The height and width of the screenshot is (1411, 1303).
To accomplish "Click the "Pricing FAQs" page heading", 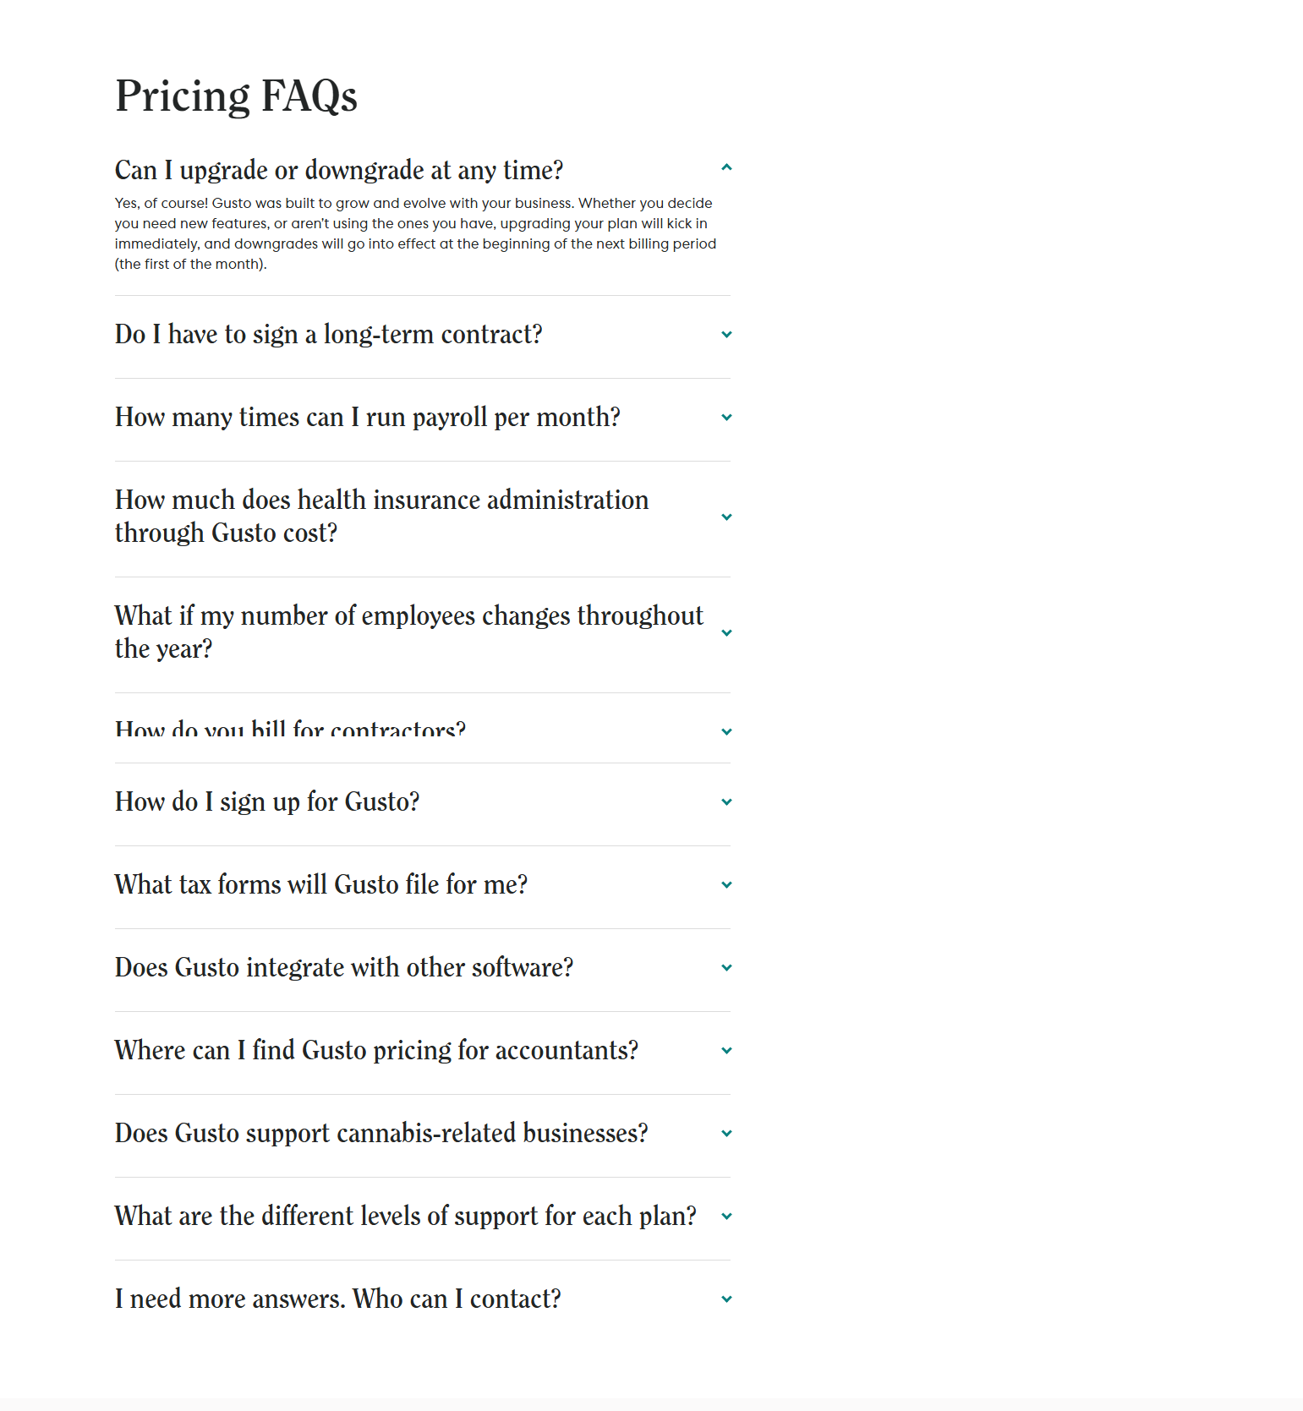I will (x=237, y=94).
